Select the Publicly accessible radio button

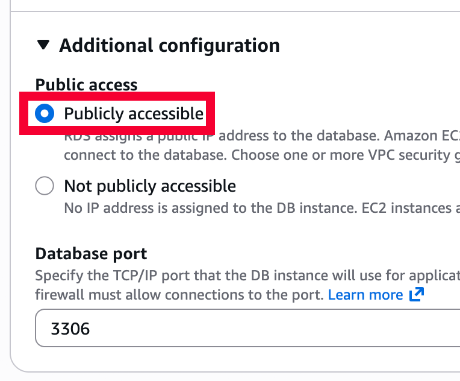point(45,113)
